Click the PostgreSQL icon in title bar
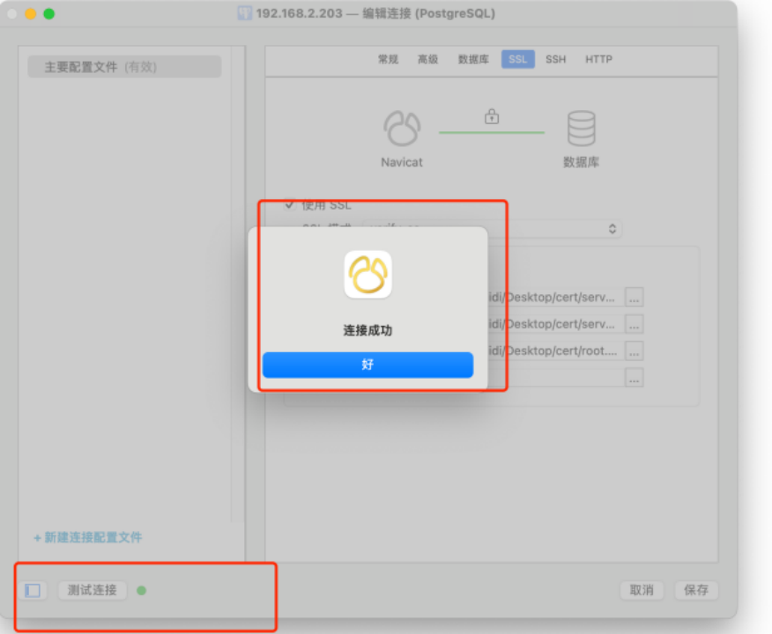Viewport: 772px width, 634px height. pos(244,13)
